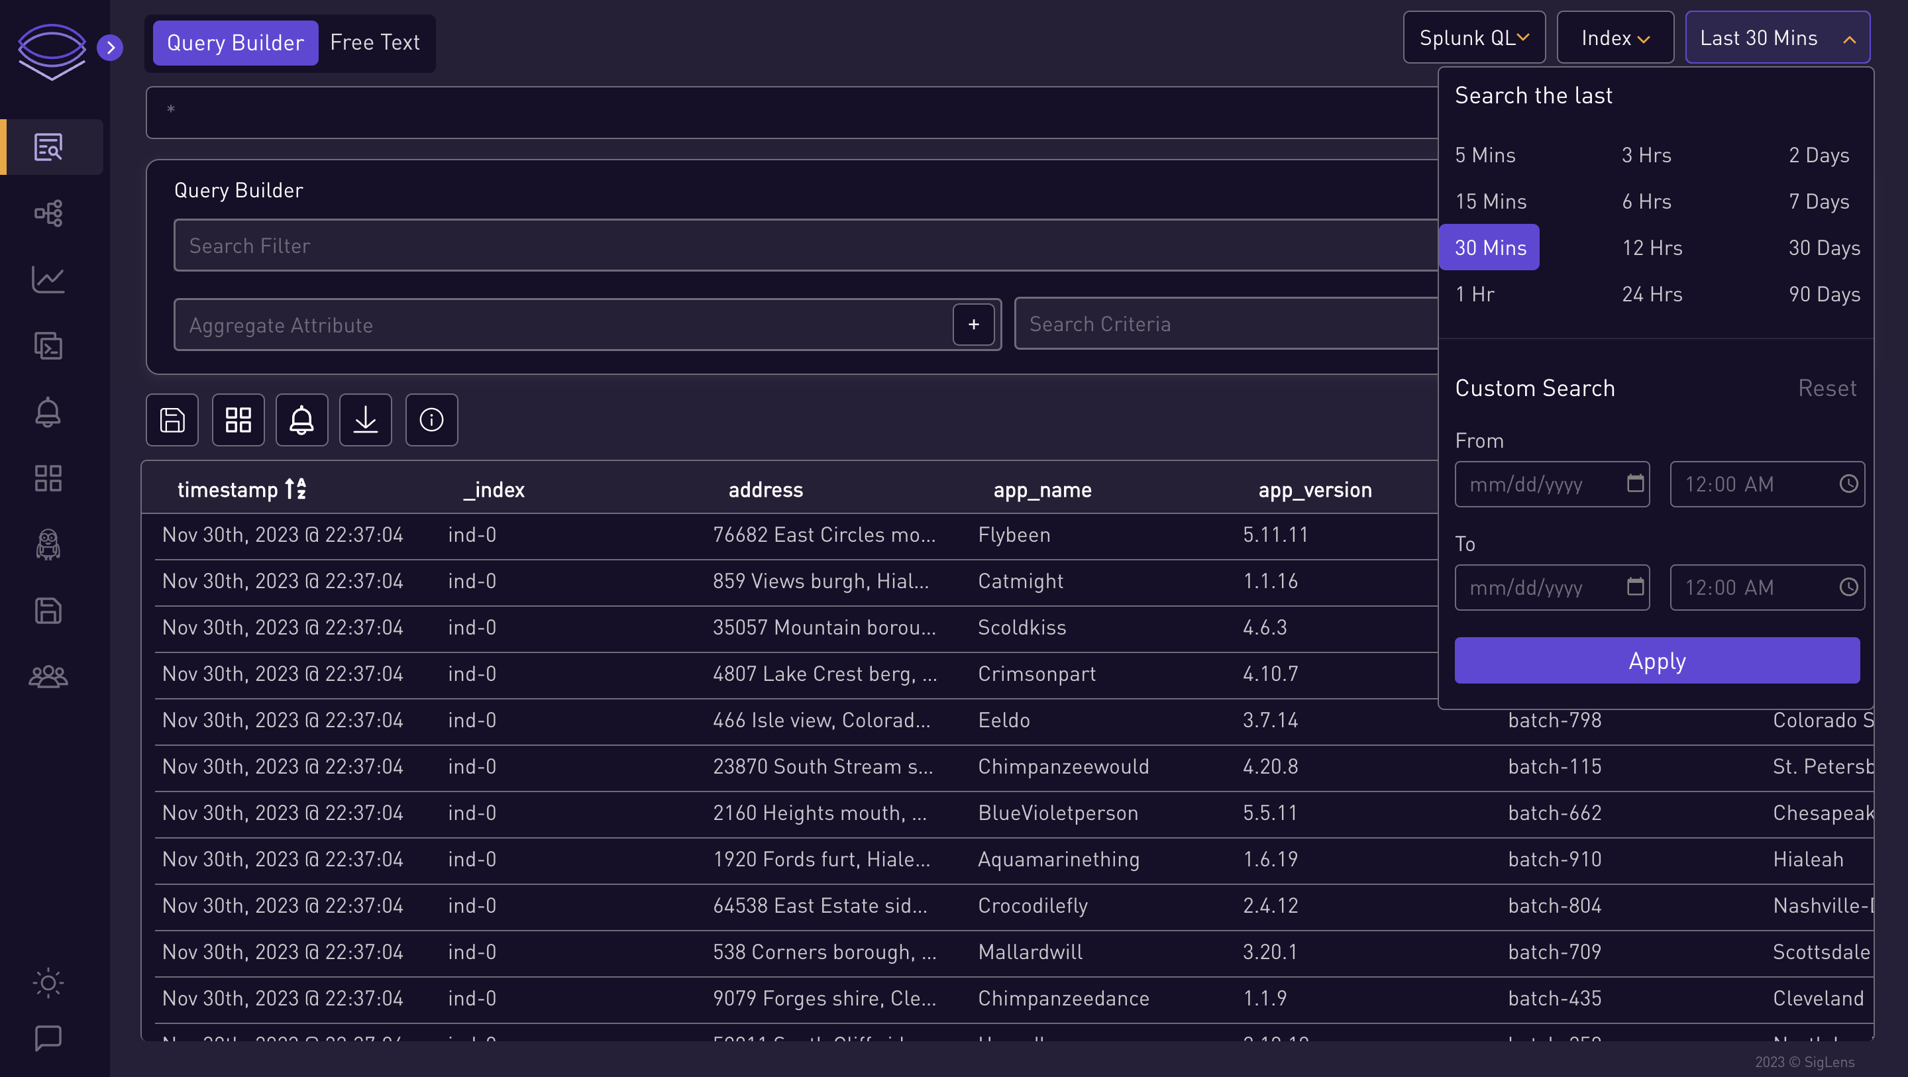The height and width of the screenshot is (1077, 1908).
Task: Click address cell starting 76682 East Circles
Action: (823, 535)
